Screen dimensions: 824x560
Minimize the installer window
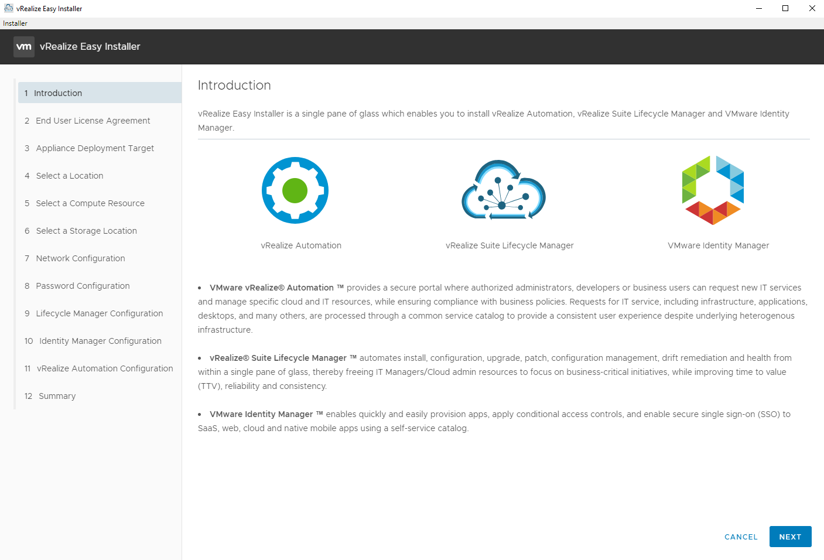tap(759, 8)
